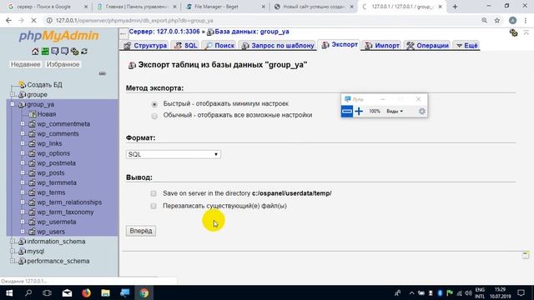The image size is (534, 300).
Task: Open phpMyAdmin home icon
Action: [35, 52]
